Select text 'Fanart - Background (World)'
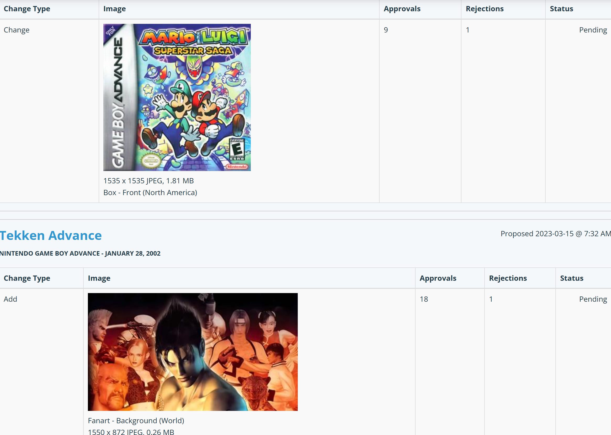This screenshot has width=611, height=435. 136,421
